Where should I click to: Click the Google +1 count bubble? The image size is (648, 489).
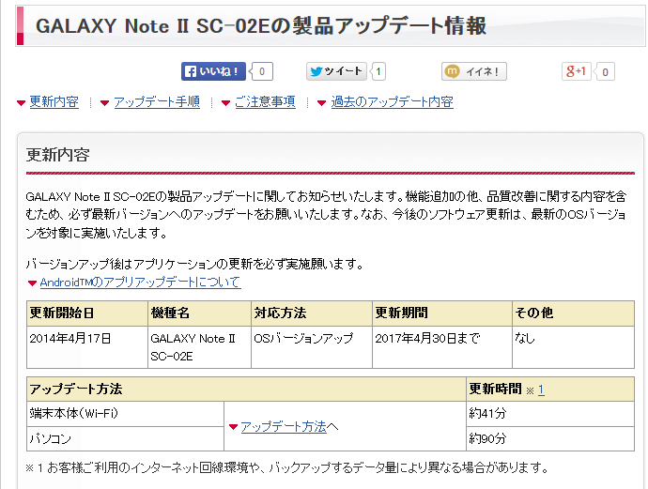pyautogui.click(x=604, y=72)
